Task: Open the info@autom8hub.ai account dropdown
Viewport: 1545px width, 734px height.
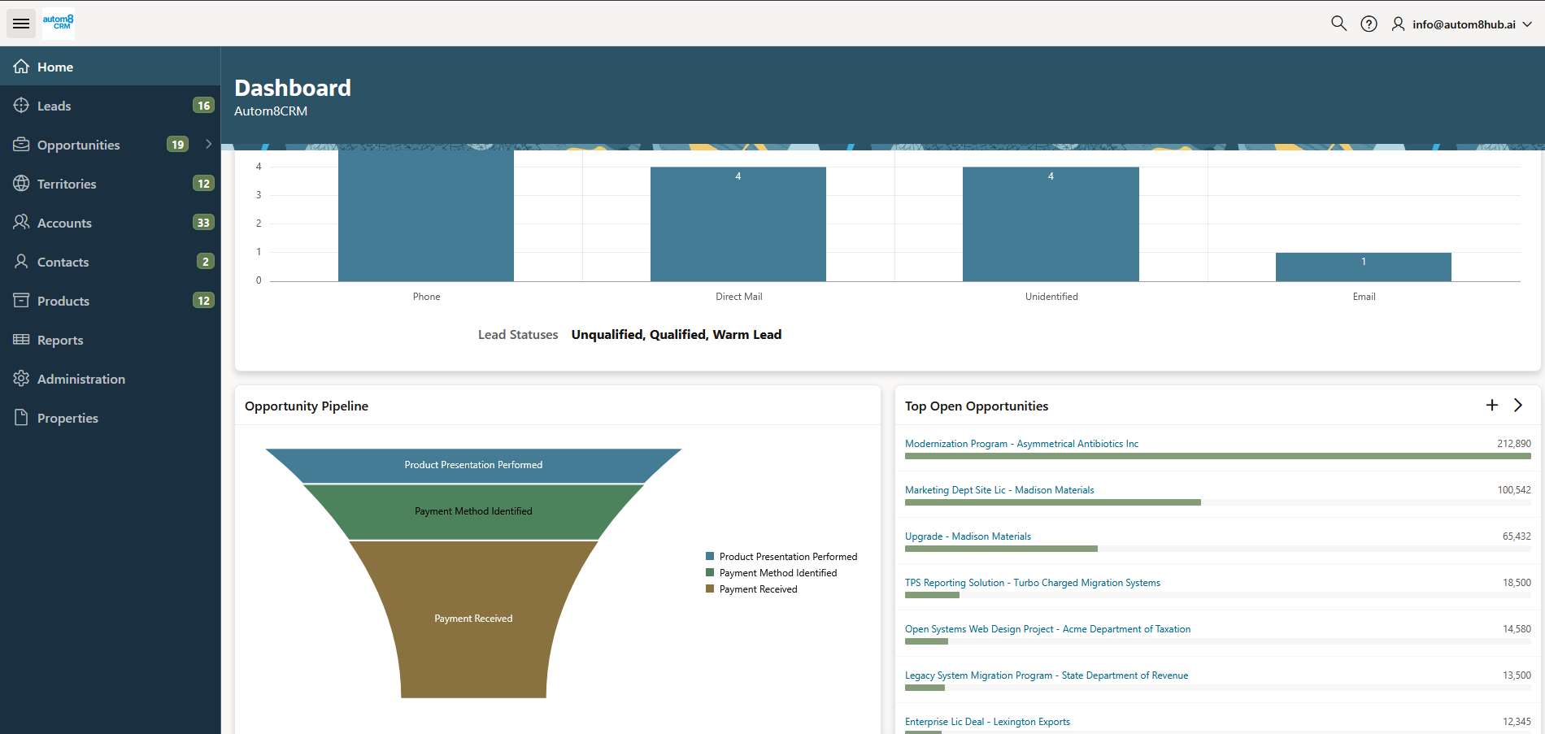Action: click(x=1463, y=24)
